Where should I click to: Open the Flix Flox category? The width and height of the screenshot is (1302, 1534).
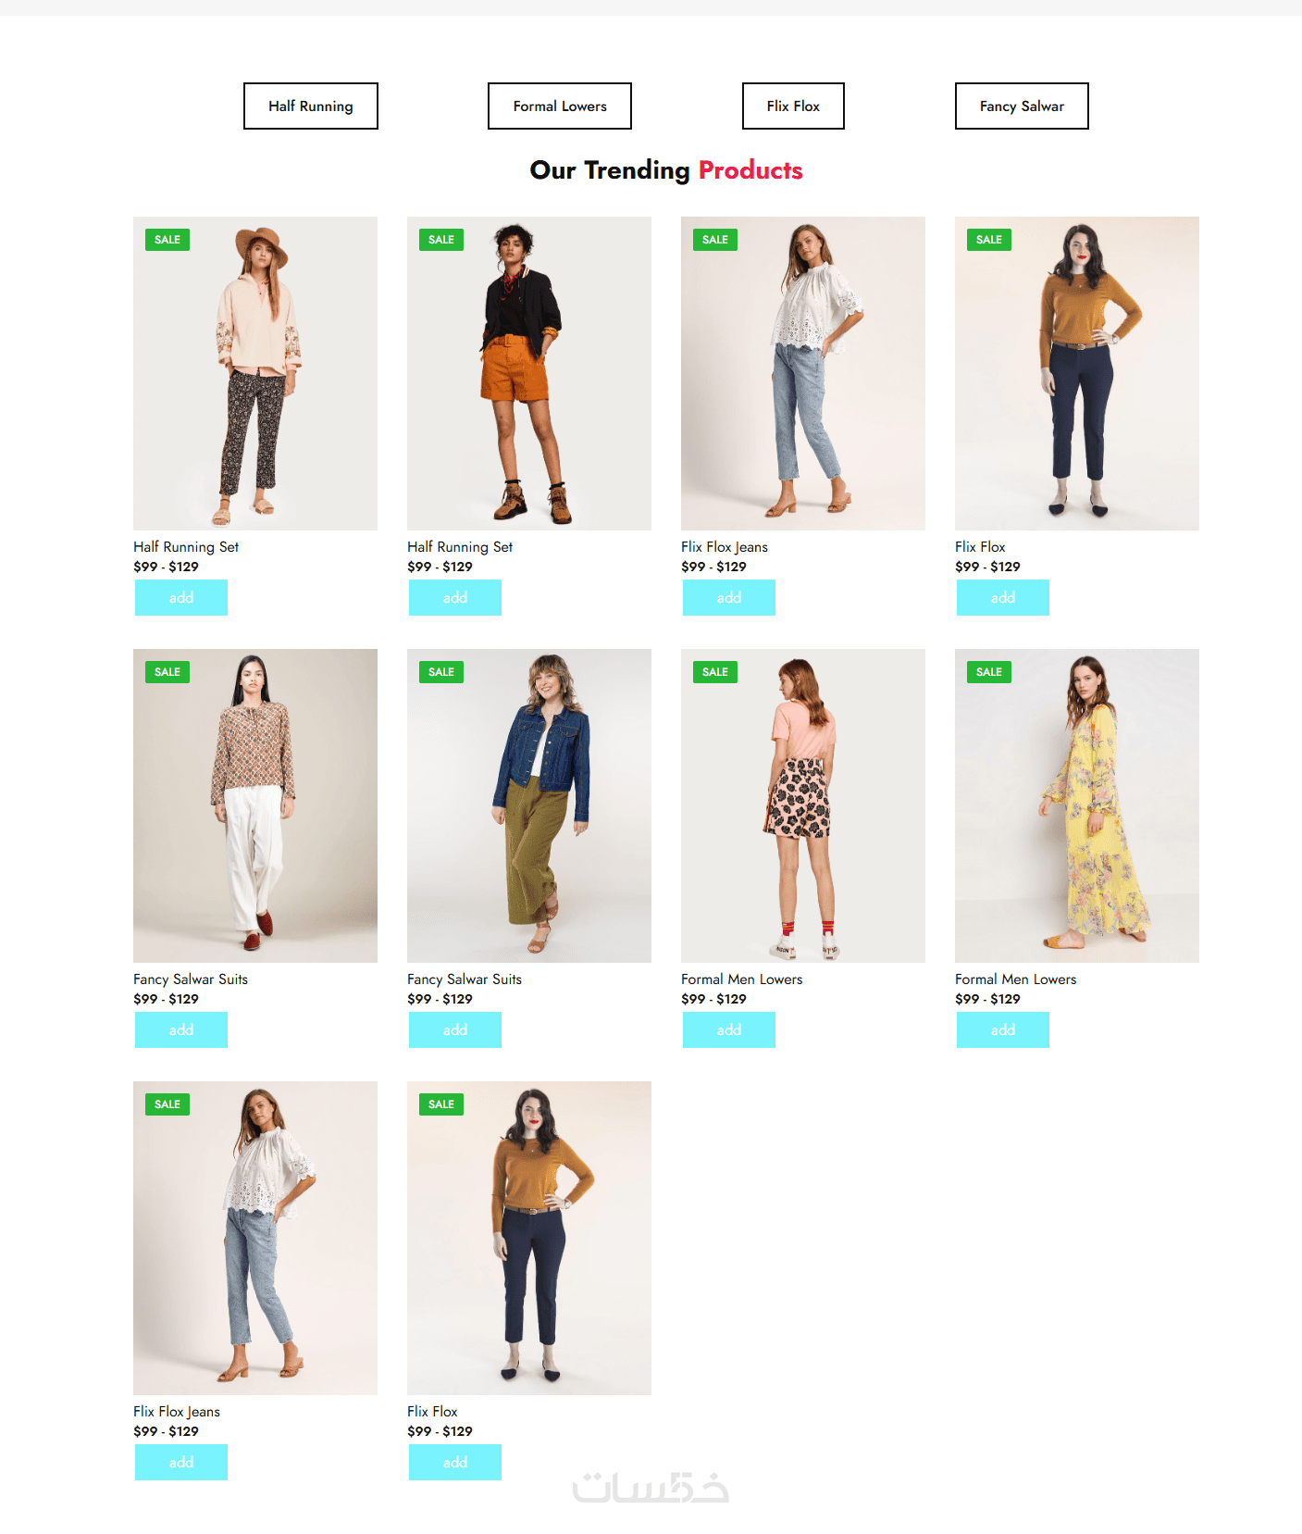tap(793, 106)
